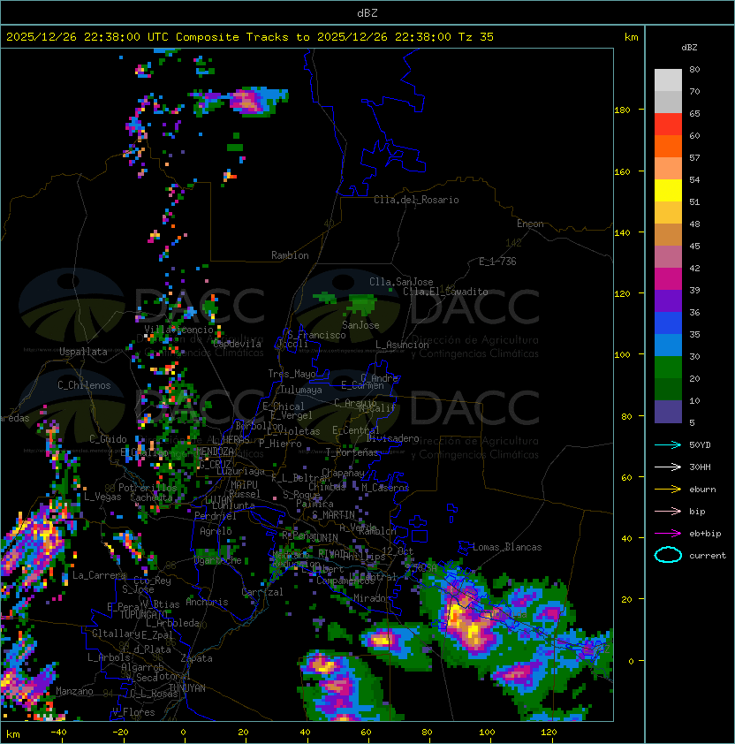735x744 pixels.
Task: Pick the slate swatch between 10 and 5
Action: [x=668, y=412]
